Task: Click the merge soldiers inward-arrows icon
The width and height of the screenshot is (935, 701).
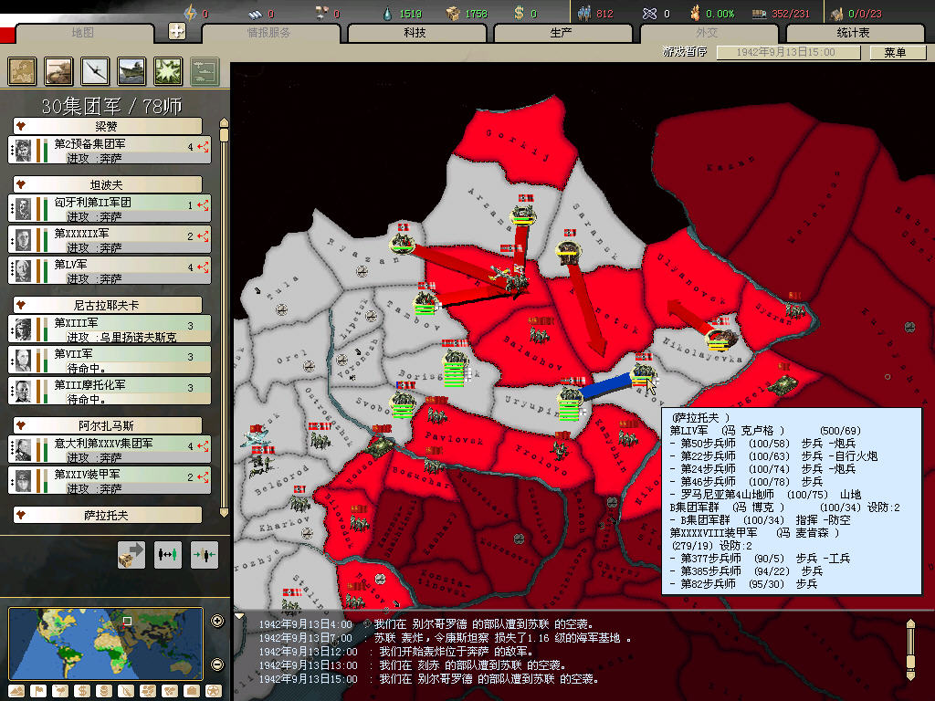Action: 204,554
